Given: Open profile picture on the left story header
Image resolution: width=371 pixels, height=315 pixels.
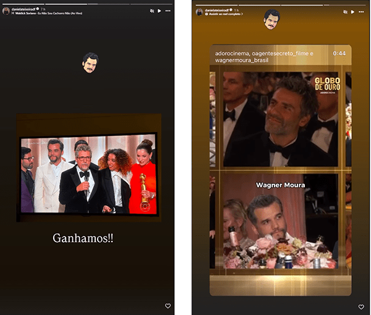Looking at the screenshot, I should (x=6, y=10).
